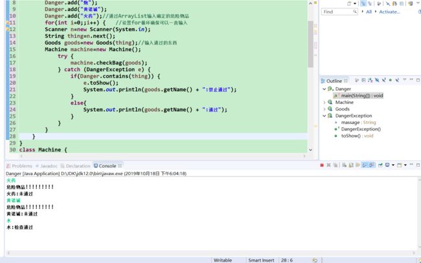The height and width of the screenshot is (263, 421).
Task: Open the task list View Menu triangle
Action: [x=418, y=3]
